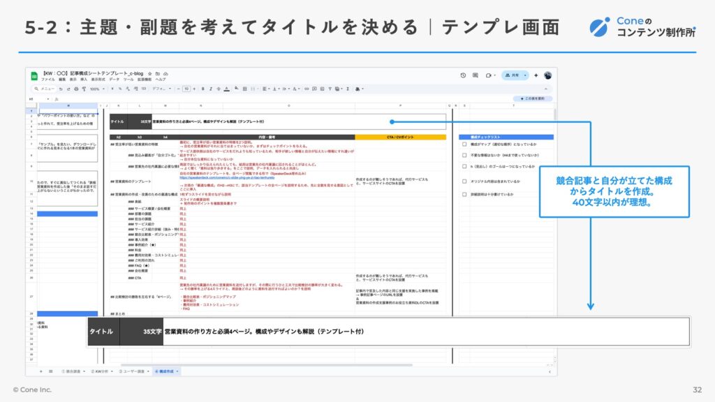Open the ファイル menu
The width and height of the screenshot is (715, 402).
pos(47,80)
